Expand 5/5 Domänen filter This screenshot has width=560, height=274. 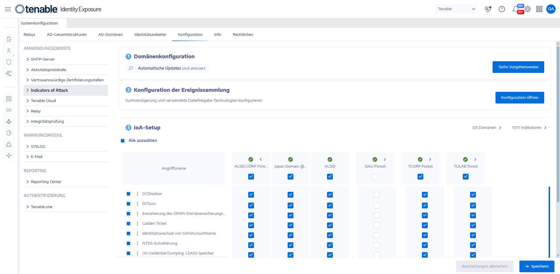(x=487, y=128)
